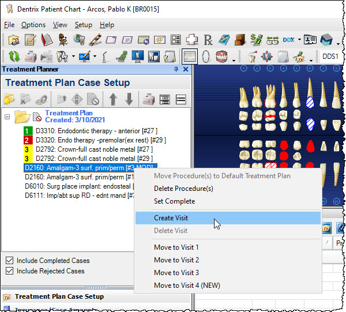Viewport: 346px width, 312px height.
Task: Click the white medical cross icon
Action: click(192, 40)
